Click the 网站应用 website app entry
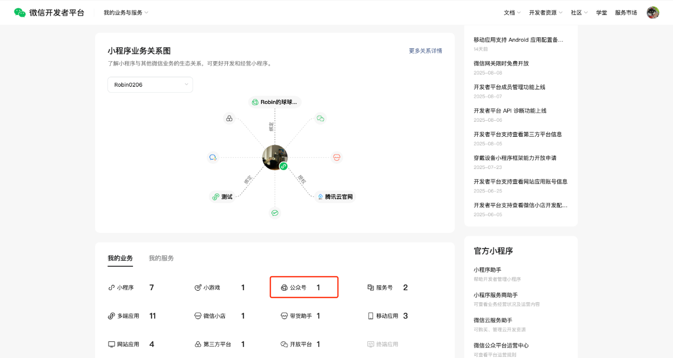 [x=127, y=344]
